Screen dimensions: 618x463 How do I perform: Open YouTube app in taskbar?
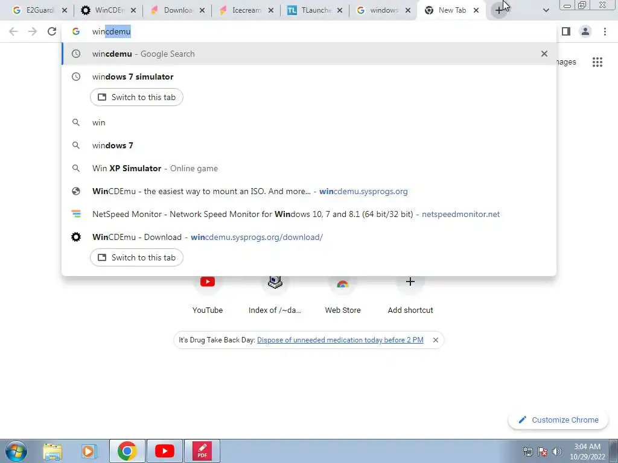[164, 451]
